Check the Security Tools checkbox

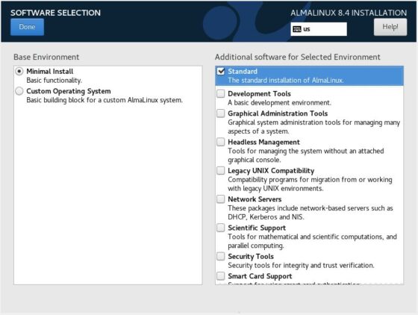(221, 256)
